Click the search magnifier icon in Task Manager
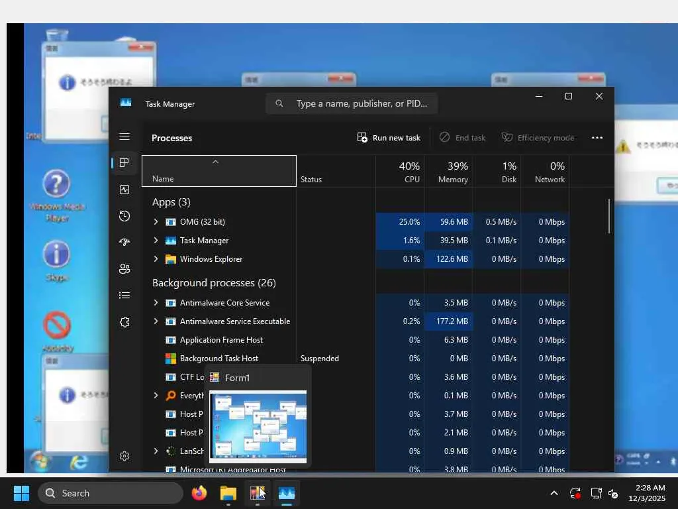Viewport: 678px width, 509px height. click(x=279, y=104)
